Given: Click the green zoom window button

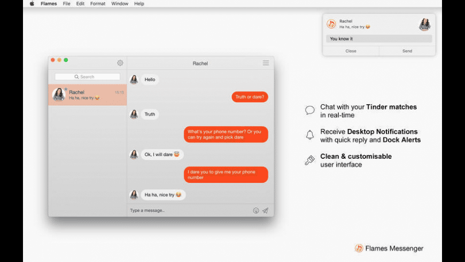Looking at the screenshot, I should coord(66,60).
